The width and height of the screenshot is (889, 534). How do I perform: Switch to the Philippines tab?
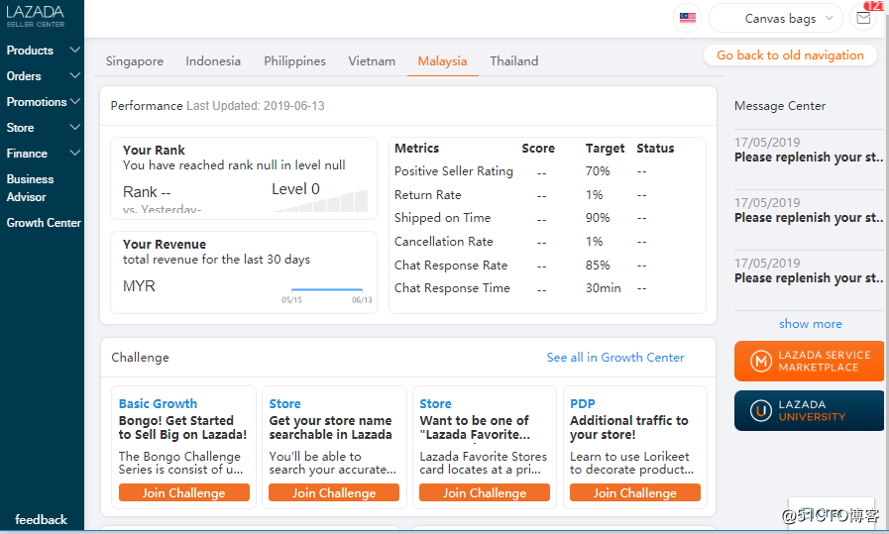pos(294,61)
